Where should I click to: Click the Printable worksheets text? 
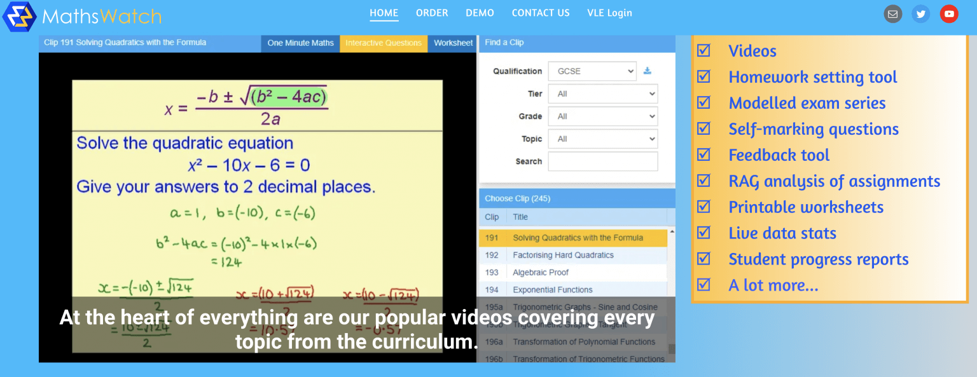click(806, 207)
